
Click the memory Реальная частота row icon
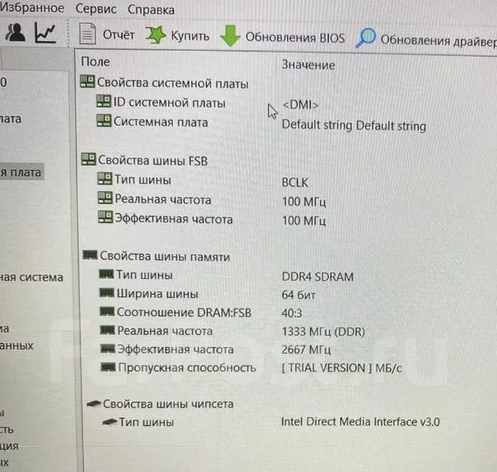[x=107, y=330]
